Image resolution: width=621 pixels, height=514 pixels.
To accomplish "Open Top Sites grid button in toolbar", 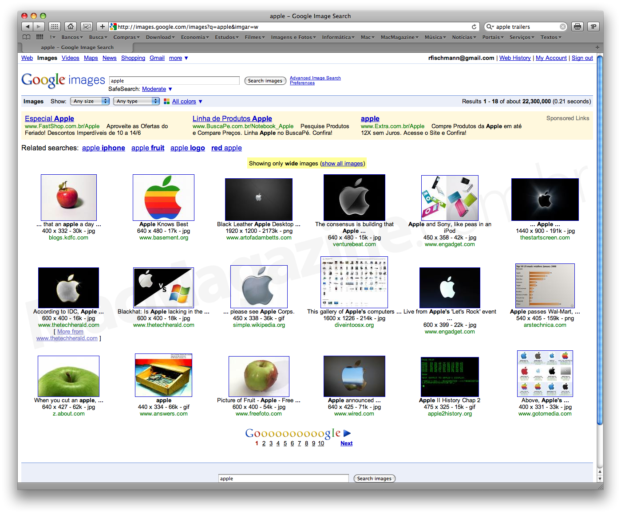I will pyautogui.click(x=54, y=27).
